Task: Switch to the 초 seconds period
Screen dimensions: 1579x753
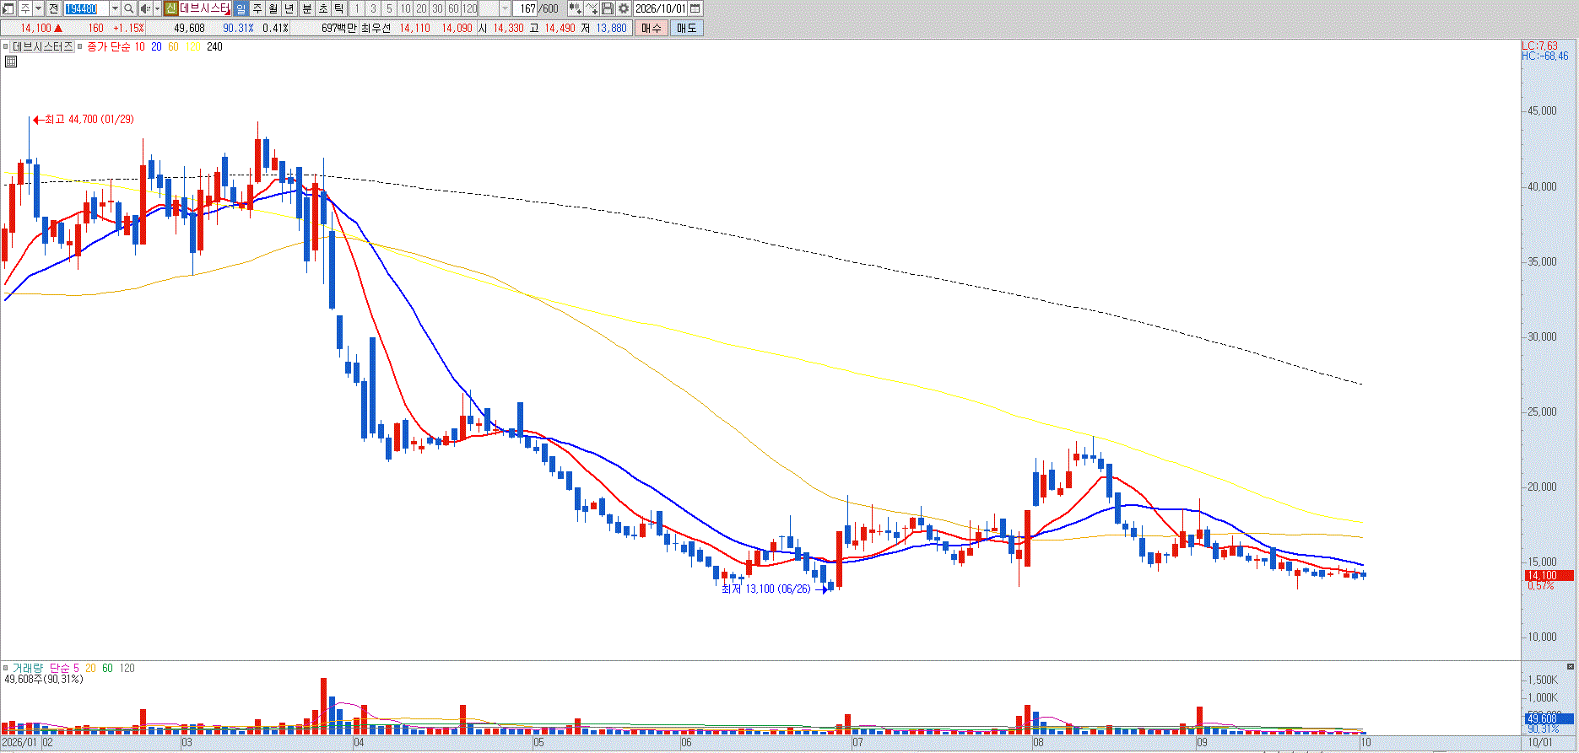Action: pyautogui.click(x=323, y=8)
